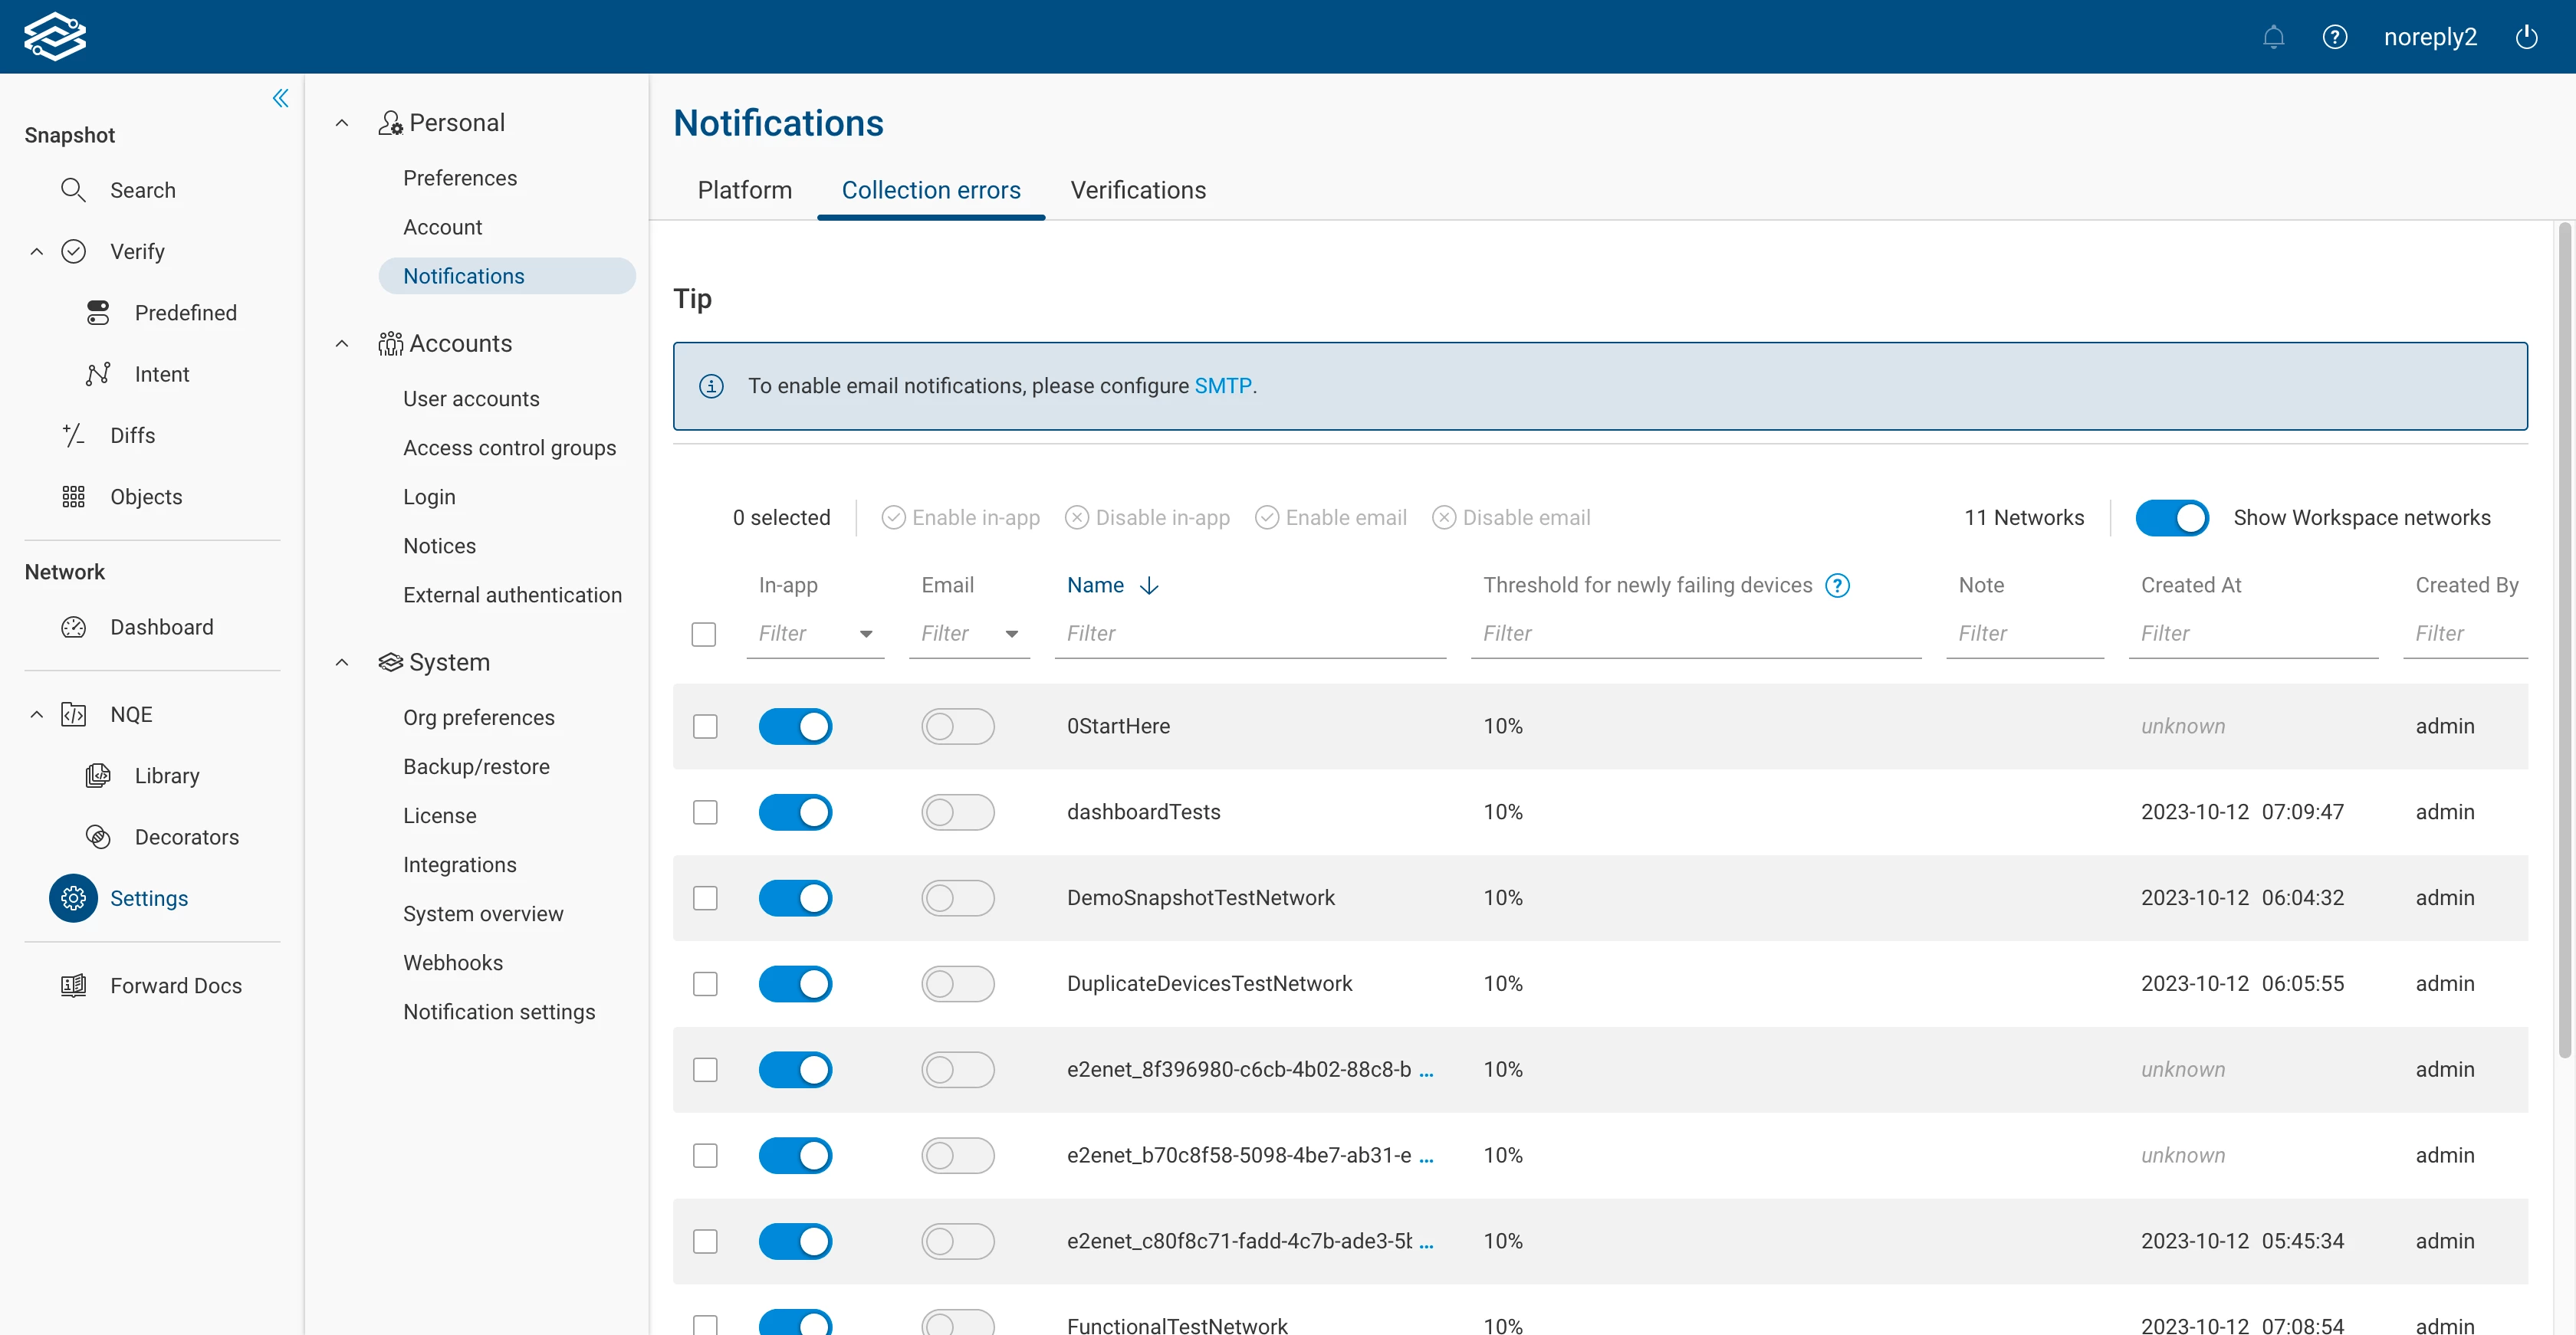Open the help question mark icon
The width and height of the screenshot is (2576, 1335).
coord(2334,37)
